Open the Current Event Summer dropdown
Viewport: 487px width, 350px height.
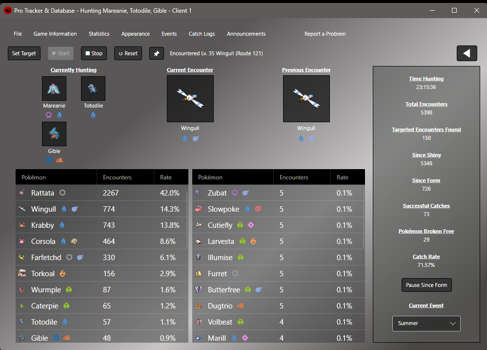click(x=426, y=324)
